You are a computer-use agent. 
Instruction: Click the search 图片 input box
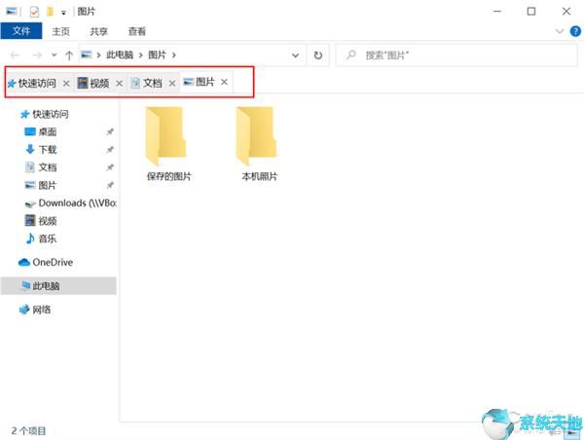pyautogui.click(x=456, y=55)
